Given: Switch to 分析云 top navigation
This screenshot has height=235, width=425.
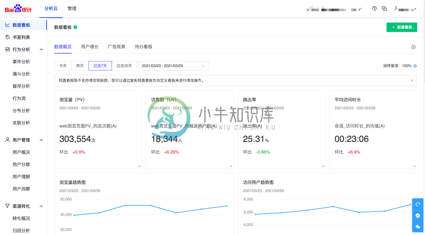Looking at the screenshot, I should click(x=51, y=8).
